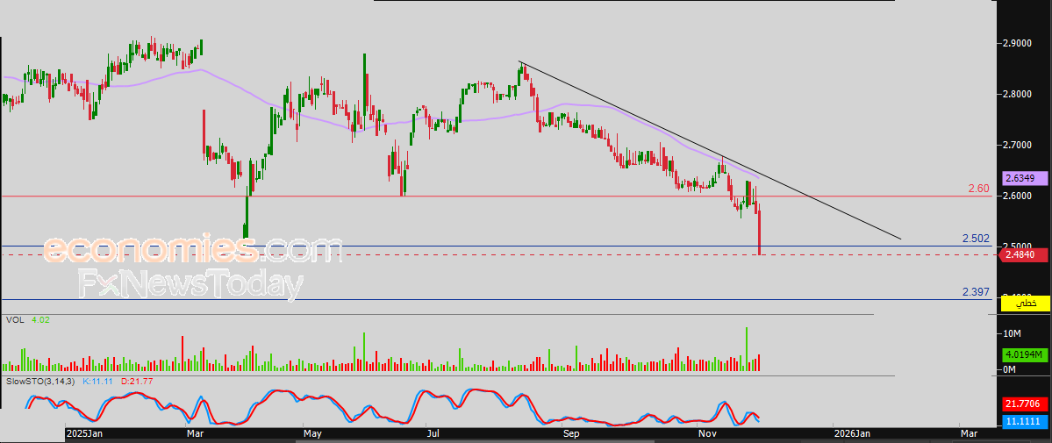Click the Sep date label on the time axis

tap(571, 434)
